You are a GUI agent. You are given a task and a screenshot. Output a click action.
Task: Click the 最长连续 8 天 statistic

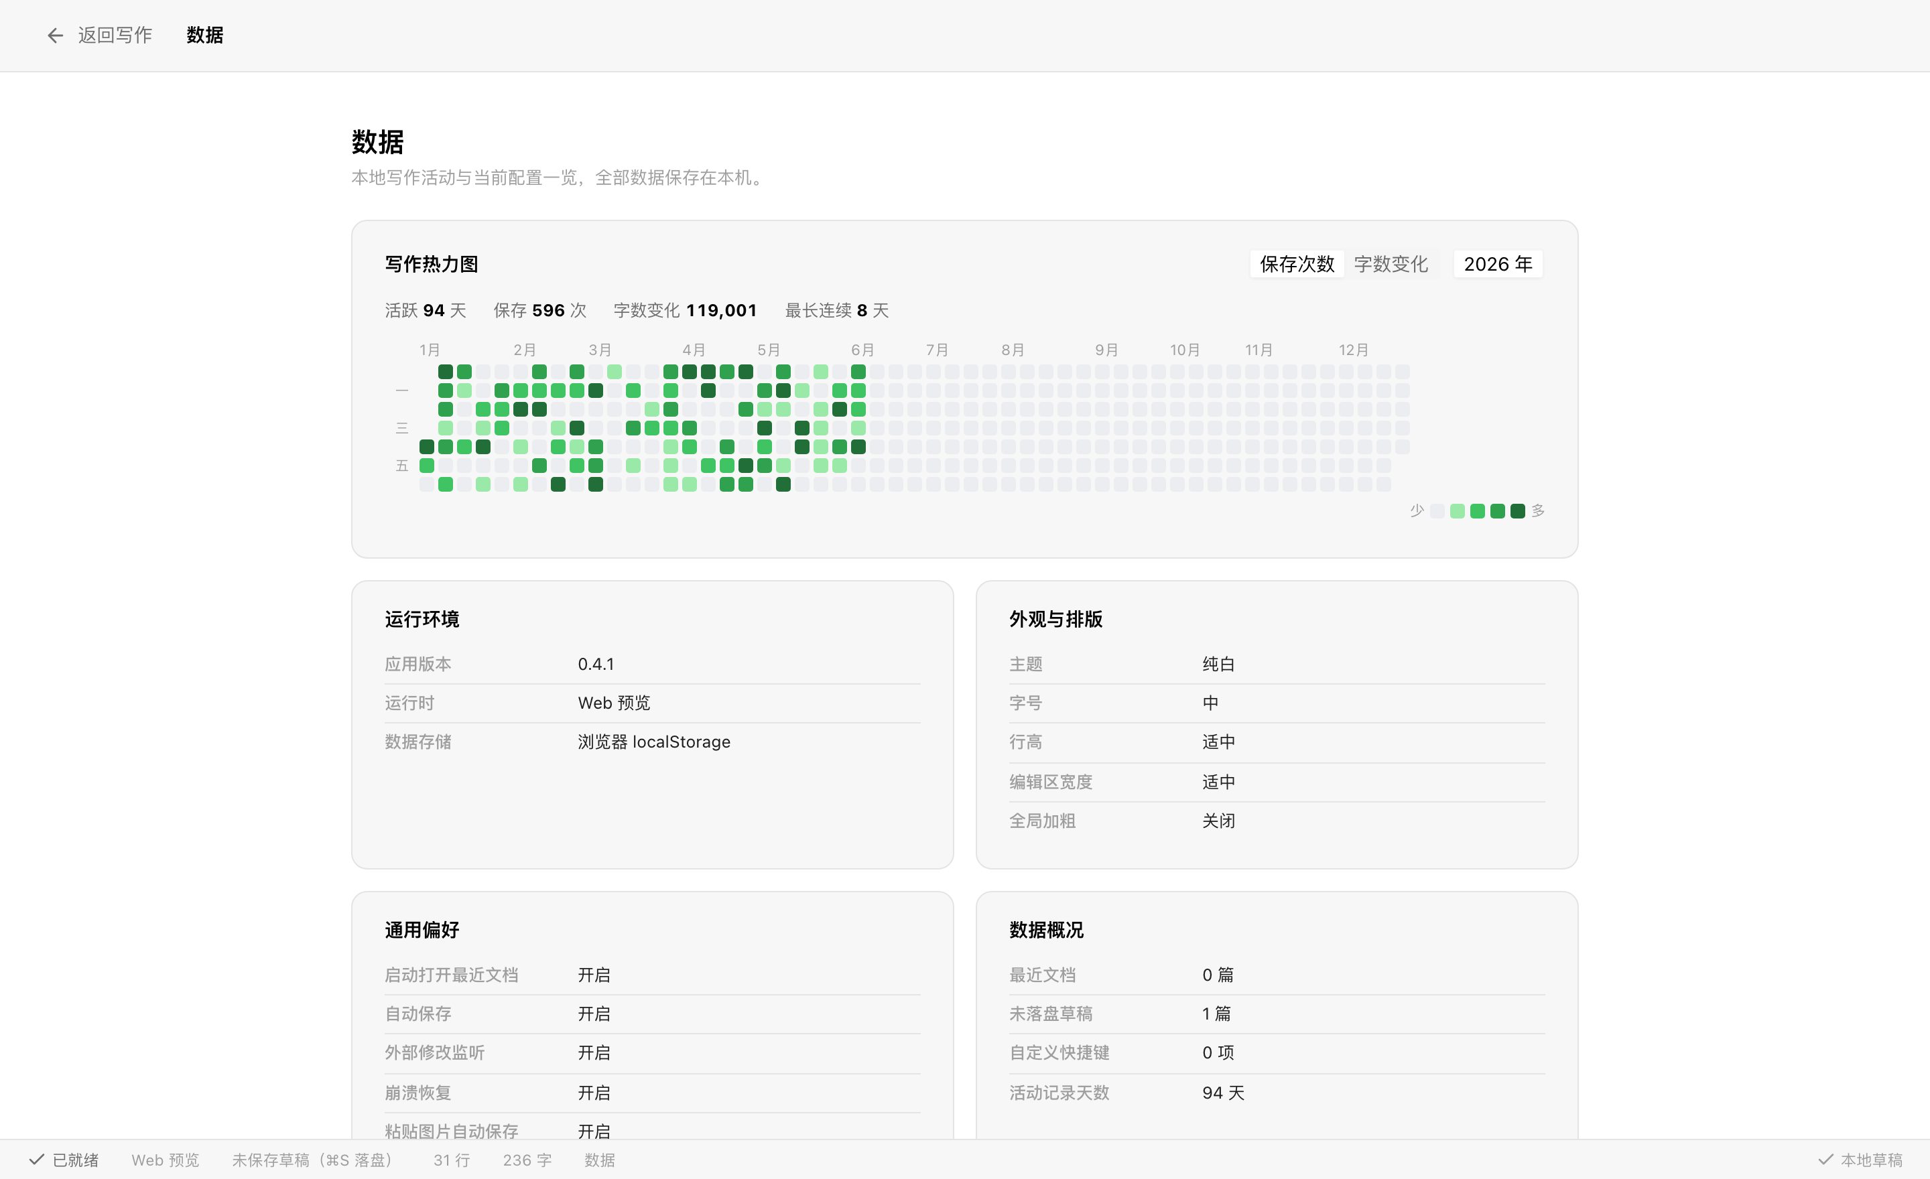click(836, 310)
